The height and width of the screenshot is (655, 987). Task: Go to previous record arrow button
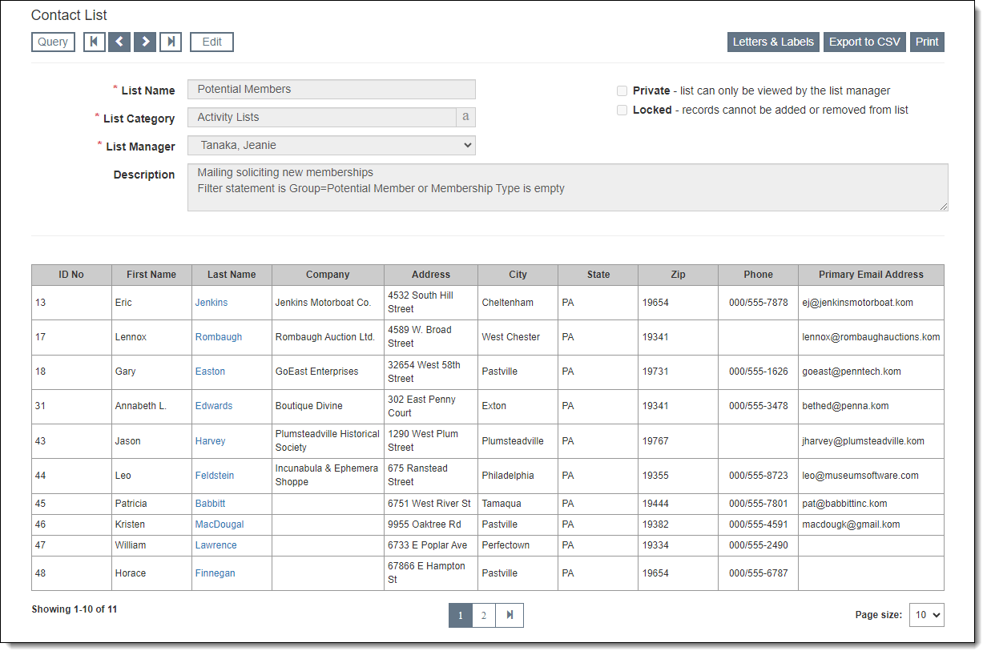click(x=119, y=42)
